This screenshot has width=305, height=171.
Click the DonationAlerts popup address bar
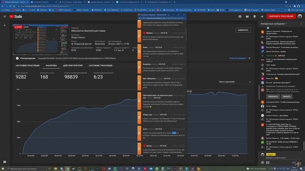pos(163,18)
